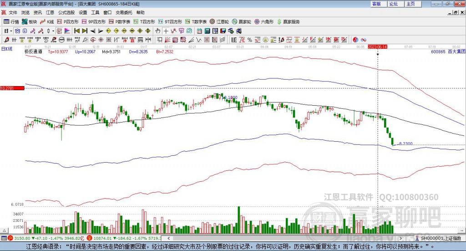Click the 客服 customer service button

376,4
